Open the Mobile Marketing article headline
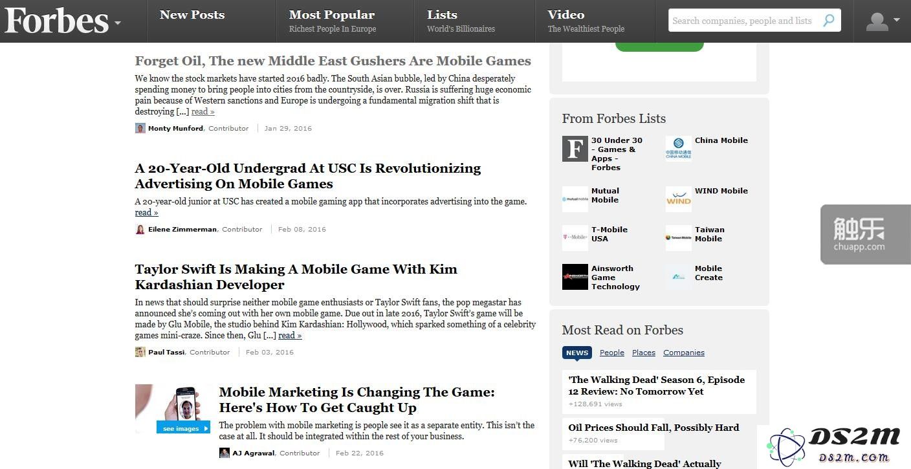 357,400
